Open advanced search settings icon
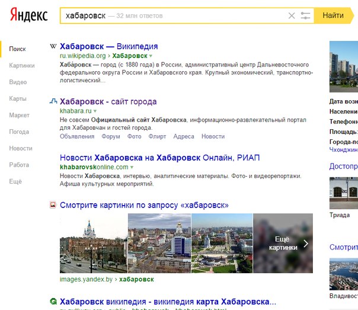The width and height of the screenshot is (358, 310). coord(305,16)
